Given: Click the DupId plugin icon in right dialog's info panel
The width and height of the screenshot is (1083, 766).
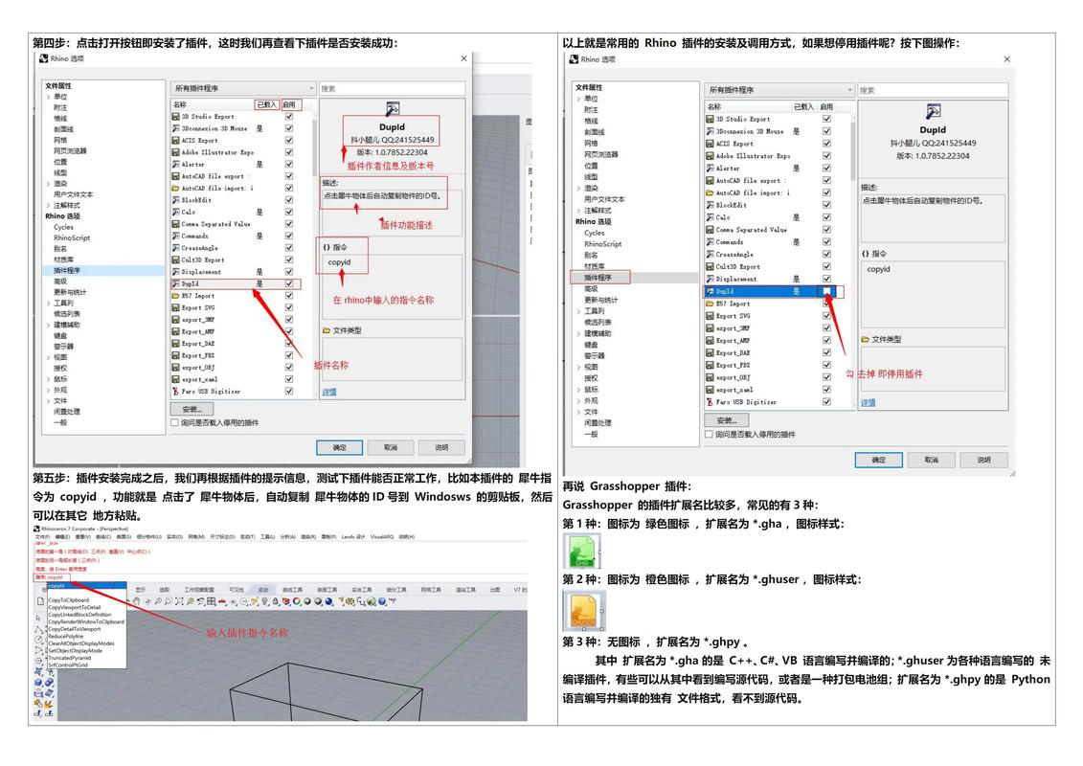Looking at the screenshot, I should tap(932, 111).
